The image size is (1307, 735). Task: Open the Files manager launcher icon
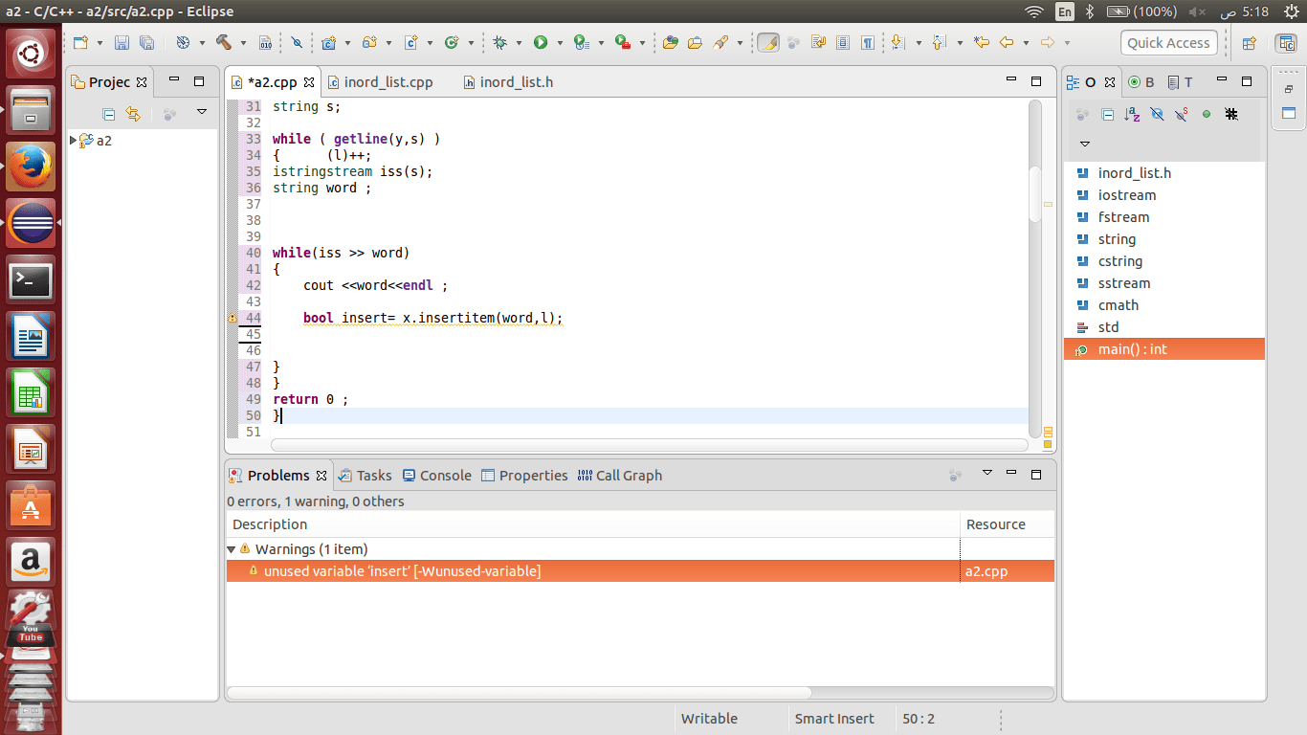pos(31,111)
